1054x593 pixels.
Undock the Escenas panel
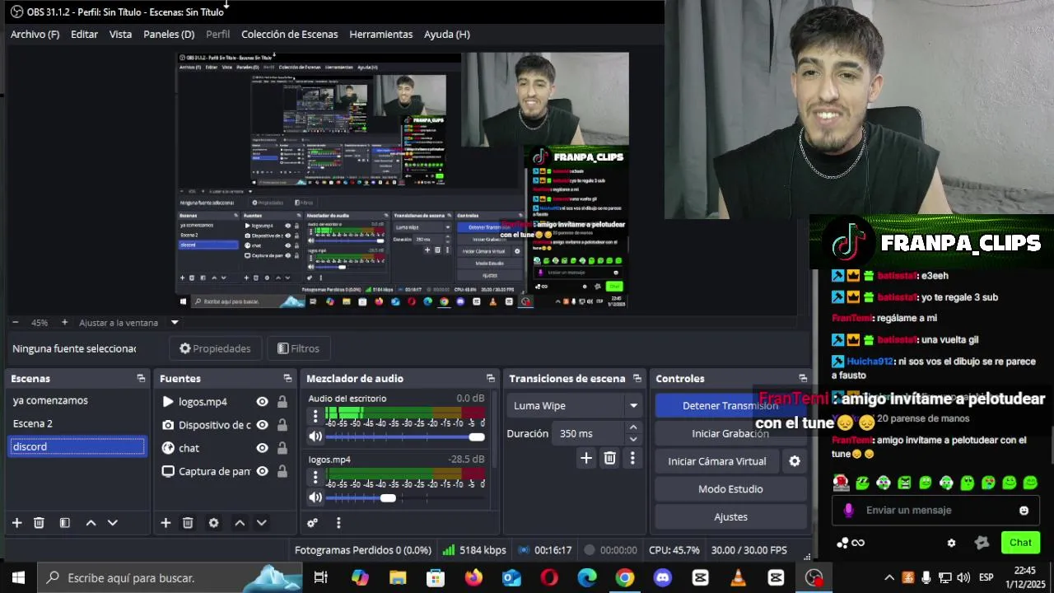click(141, 378)
